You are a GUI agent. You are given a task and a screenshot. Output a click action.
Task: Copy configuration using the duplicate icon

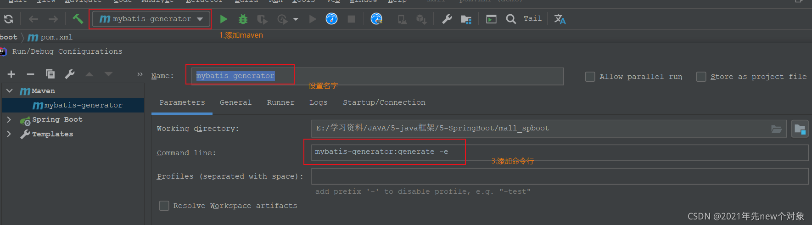(50, 74)
